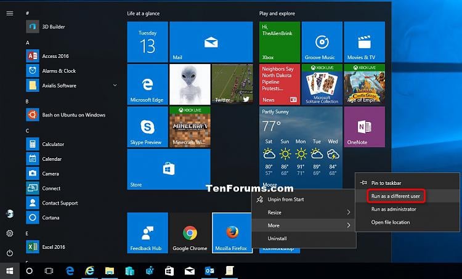Open the Twitter live tile
The width and height of the screenshot is (462, 279).
(x=232, y=84)
